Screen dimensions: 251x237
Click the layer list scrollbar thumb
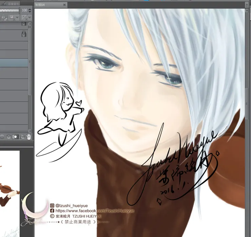tap(30, 62)
